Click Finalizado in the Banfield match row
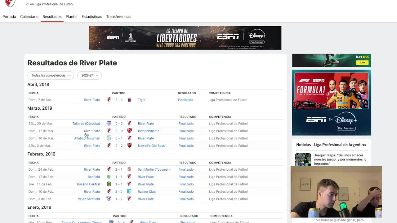Screen dimensions: 397x223 coord(186,177)
